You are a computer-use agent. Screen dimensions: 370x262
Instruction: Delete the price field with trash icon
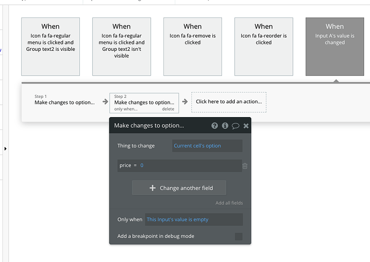point(245,166)
